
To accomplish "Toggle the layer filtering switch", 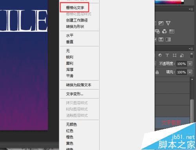I will click(x=191, y=55).
